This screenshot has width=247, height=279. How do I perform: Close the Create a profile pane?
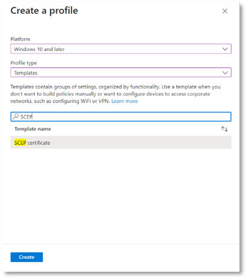225,11
